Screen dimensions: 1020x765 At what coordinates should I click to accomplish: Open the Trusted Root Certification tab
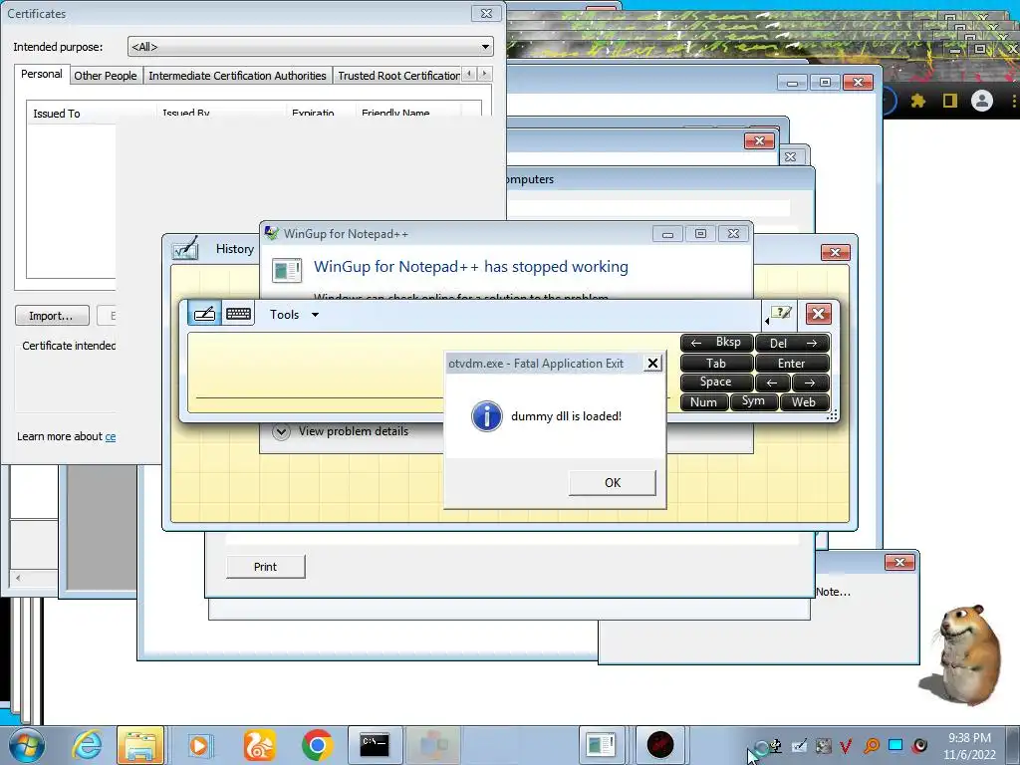pos(398,76)
